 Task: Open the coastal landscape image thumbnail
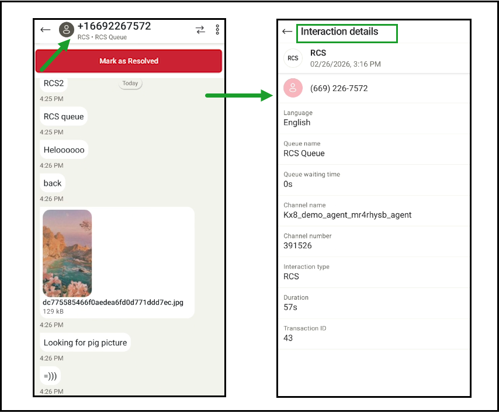click(67, 253)
